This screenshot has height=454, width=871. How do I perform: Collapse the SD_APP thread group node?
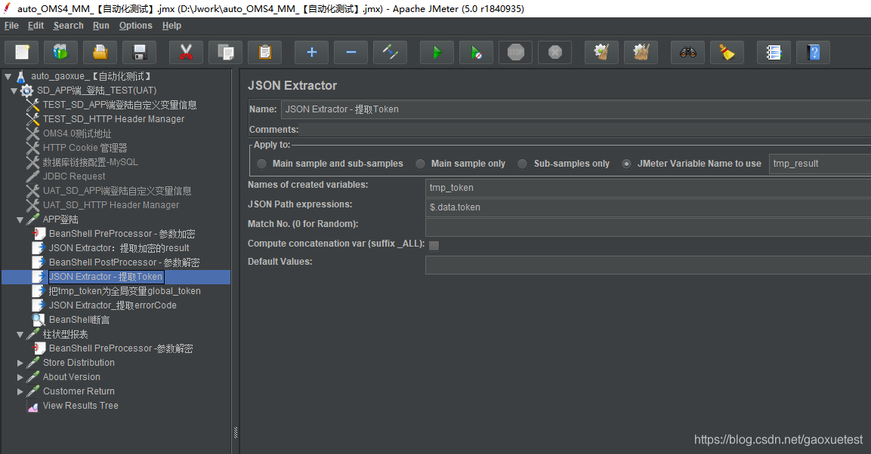coord(14,91)
